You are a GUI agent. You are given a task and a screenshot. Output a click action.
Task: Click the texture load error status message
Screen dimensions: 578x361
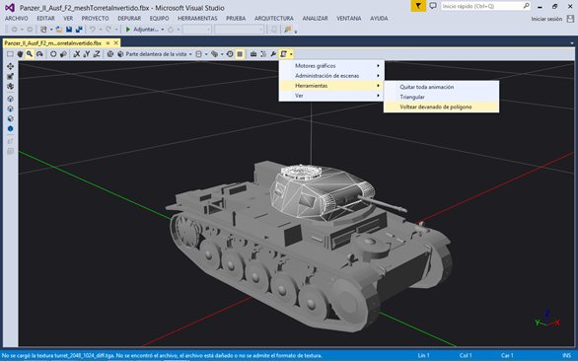(x=162, y=355)
